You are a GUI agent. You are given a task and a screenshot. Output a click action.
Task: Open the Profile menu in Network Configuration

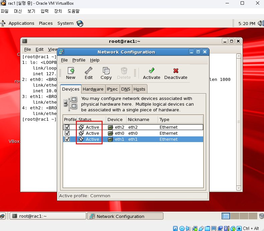tap(79, 60)
